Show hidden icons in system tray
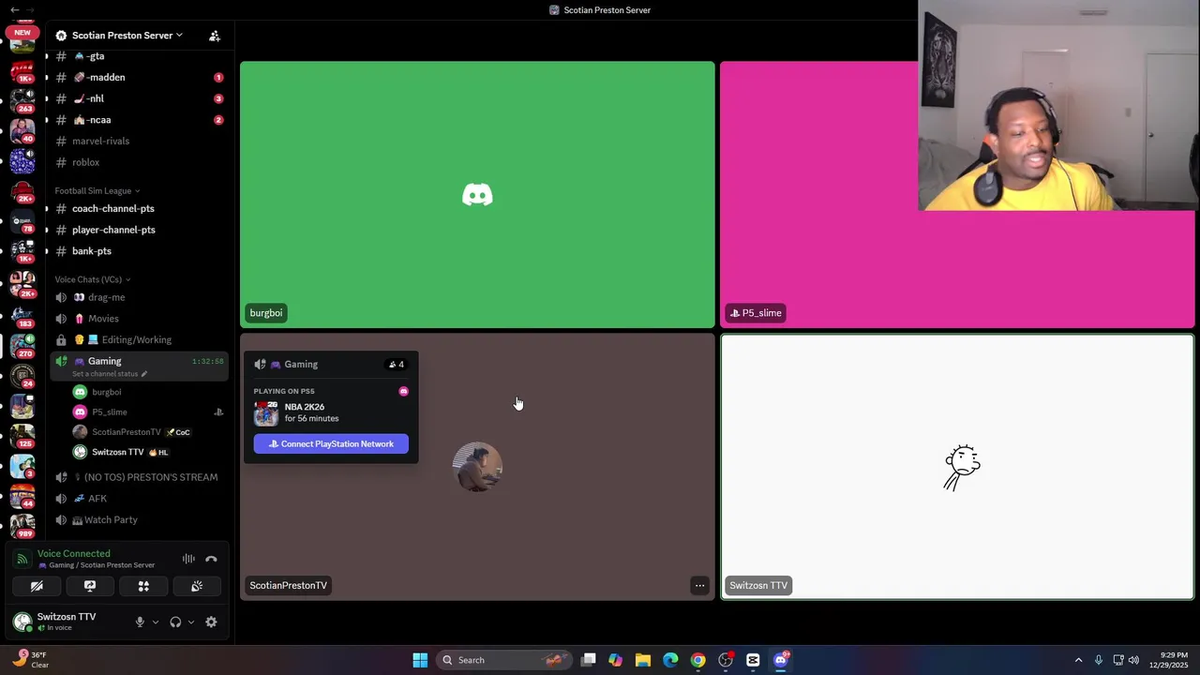The image size is (1200, 675). (x=1078, y=660)
